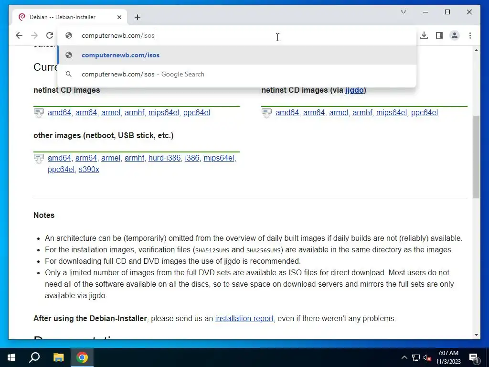Open armhf link under netinst CD images
The image size is (489, 367).
(134, 113)
